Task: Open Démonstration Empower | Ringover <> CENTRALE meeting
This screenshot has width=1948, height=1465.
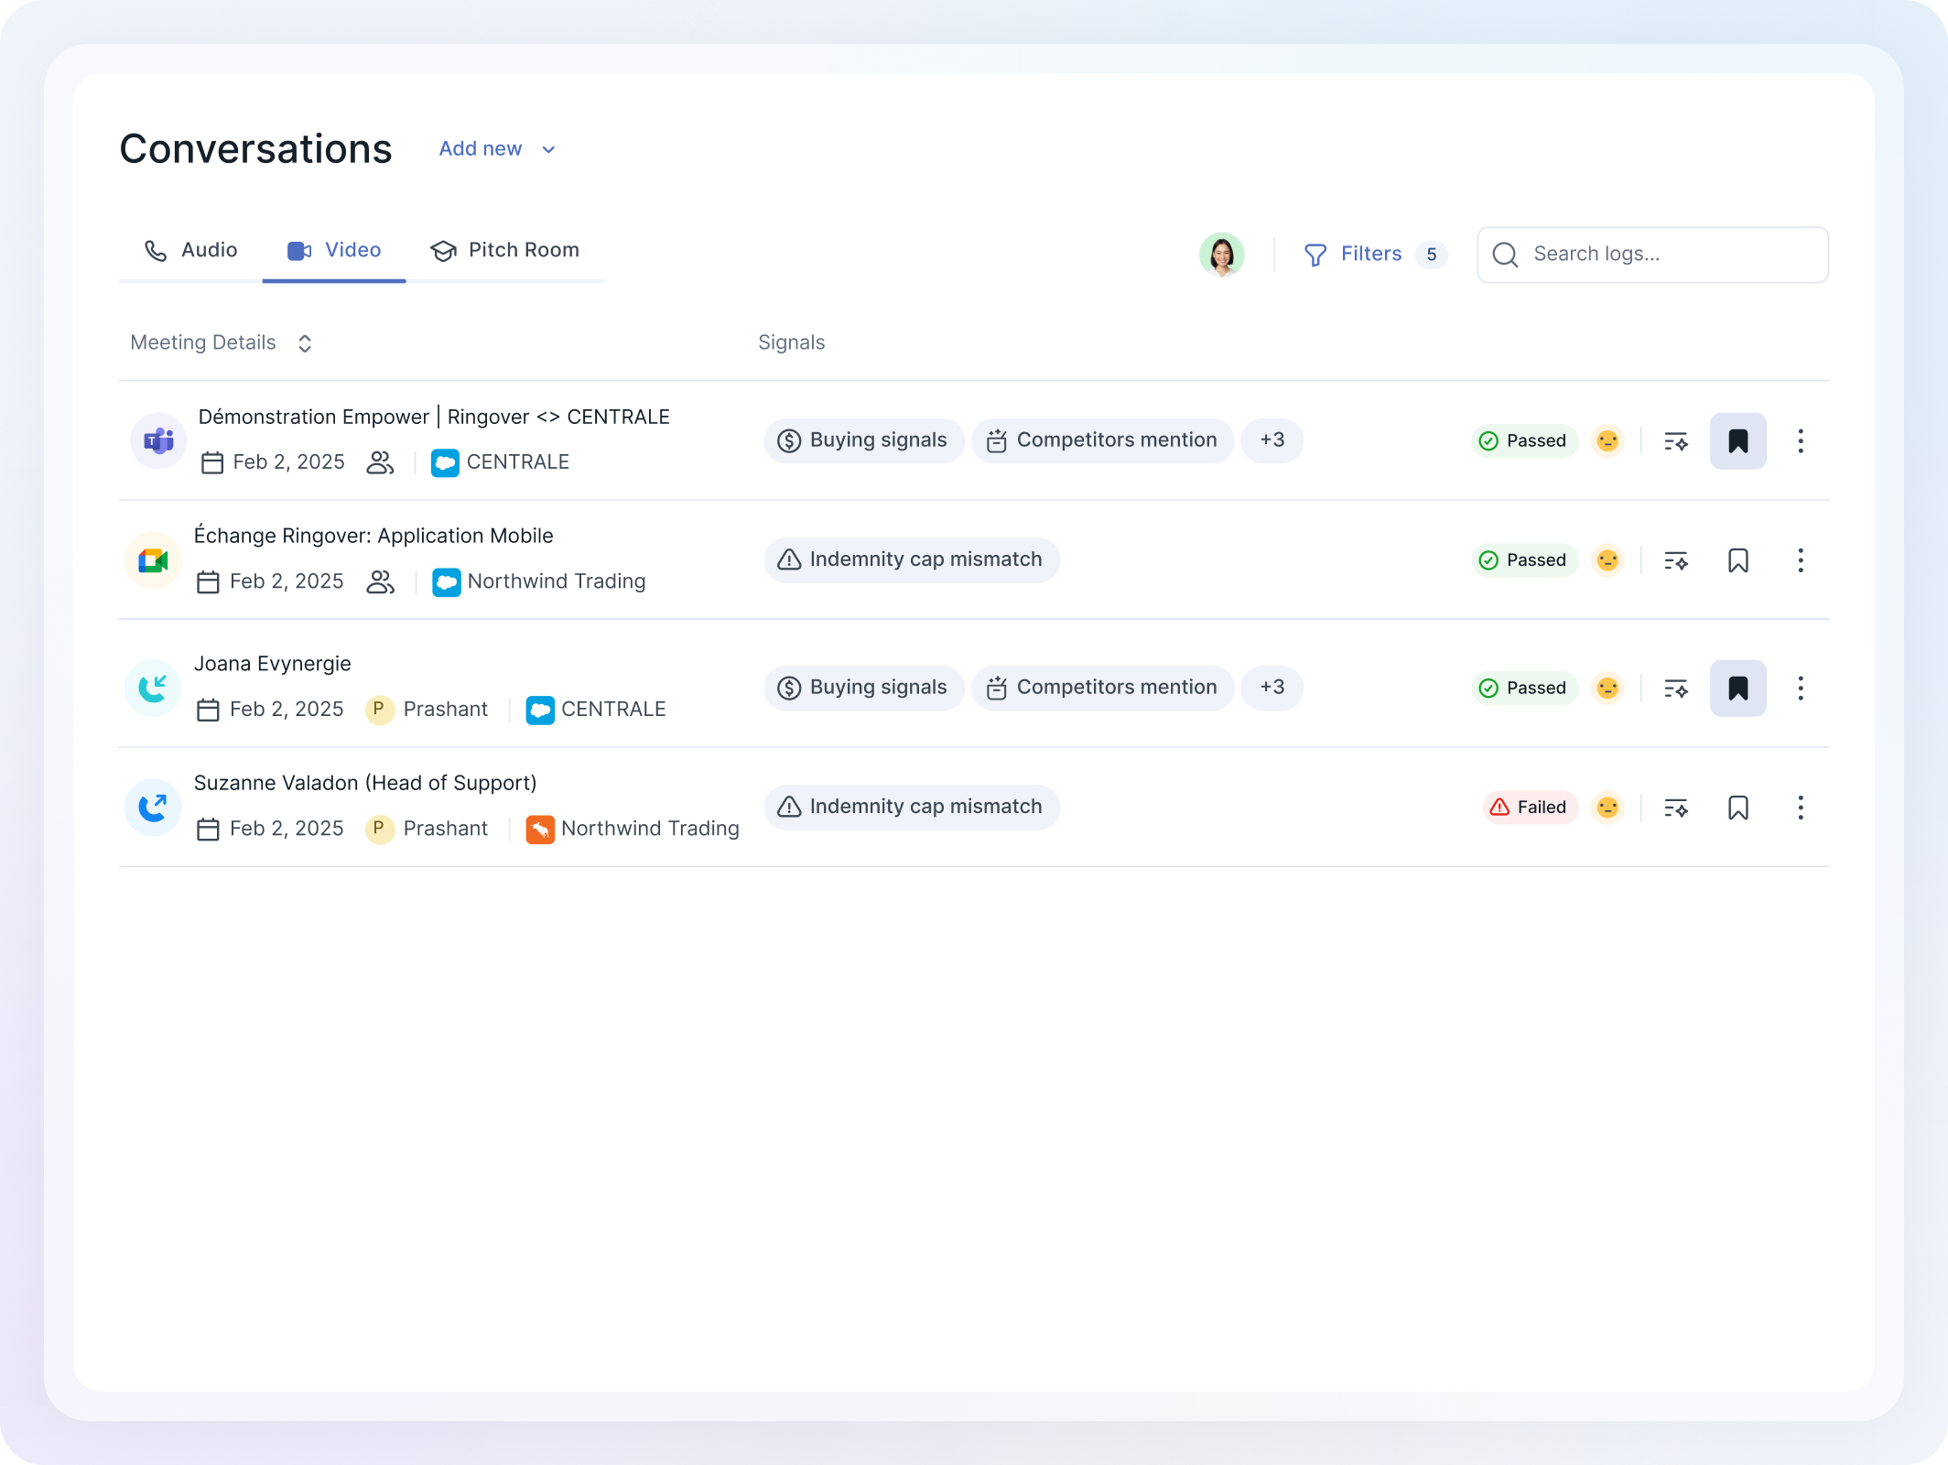Action: pos(434,417)
